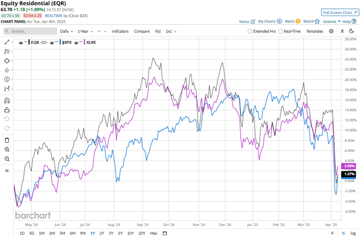This screenshot has width=361, height=236.
Task: Open chart settings gear
Action: click(331, 31)
